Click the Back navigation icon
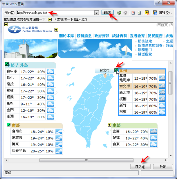Screen dimensions: 177x179 [x=119, y=13]
